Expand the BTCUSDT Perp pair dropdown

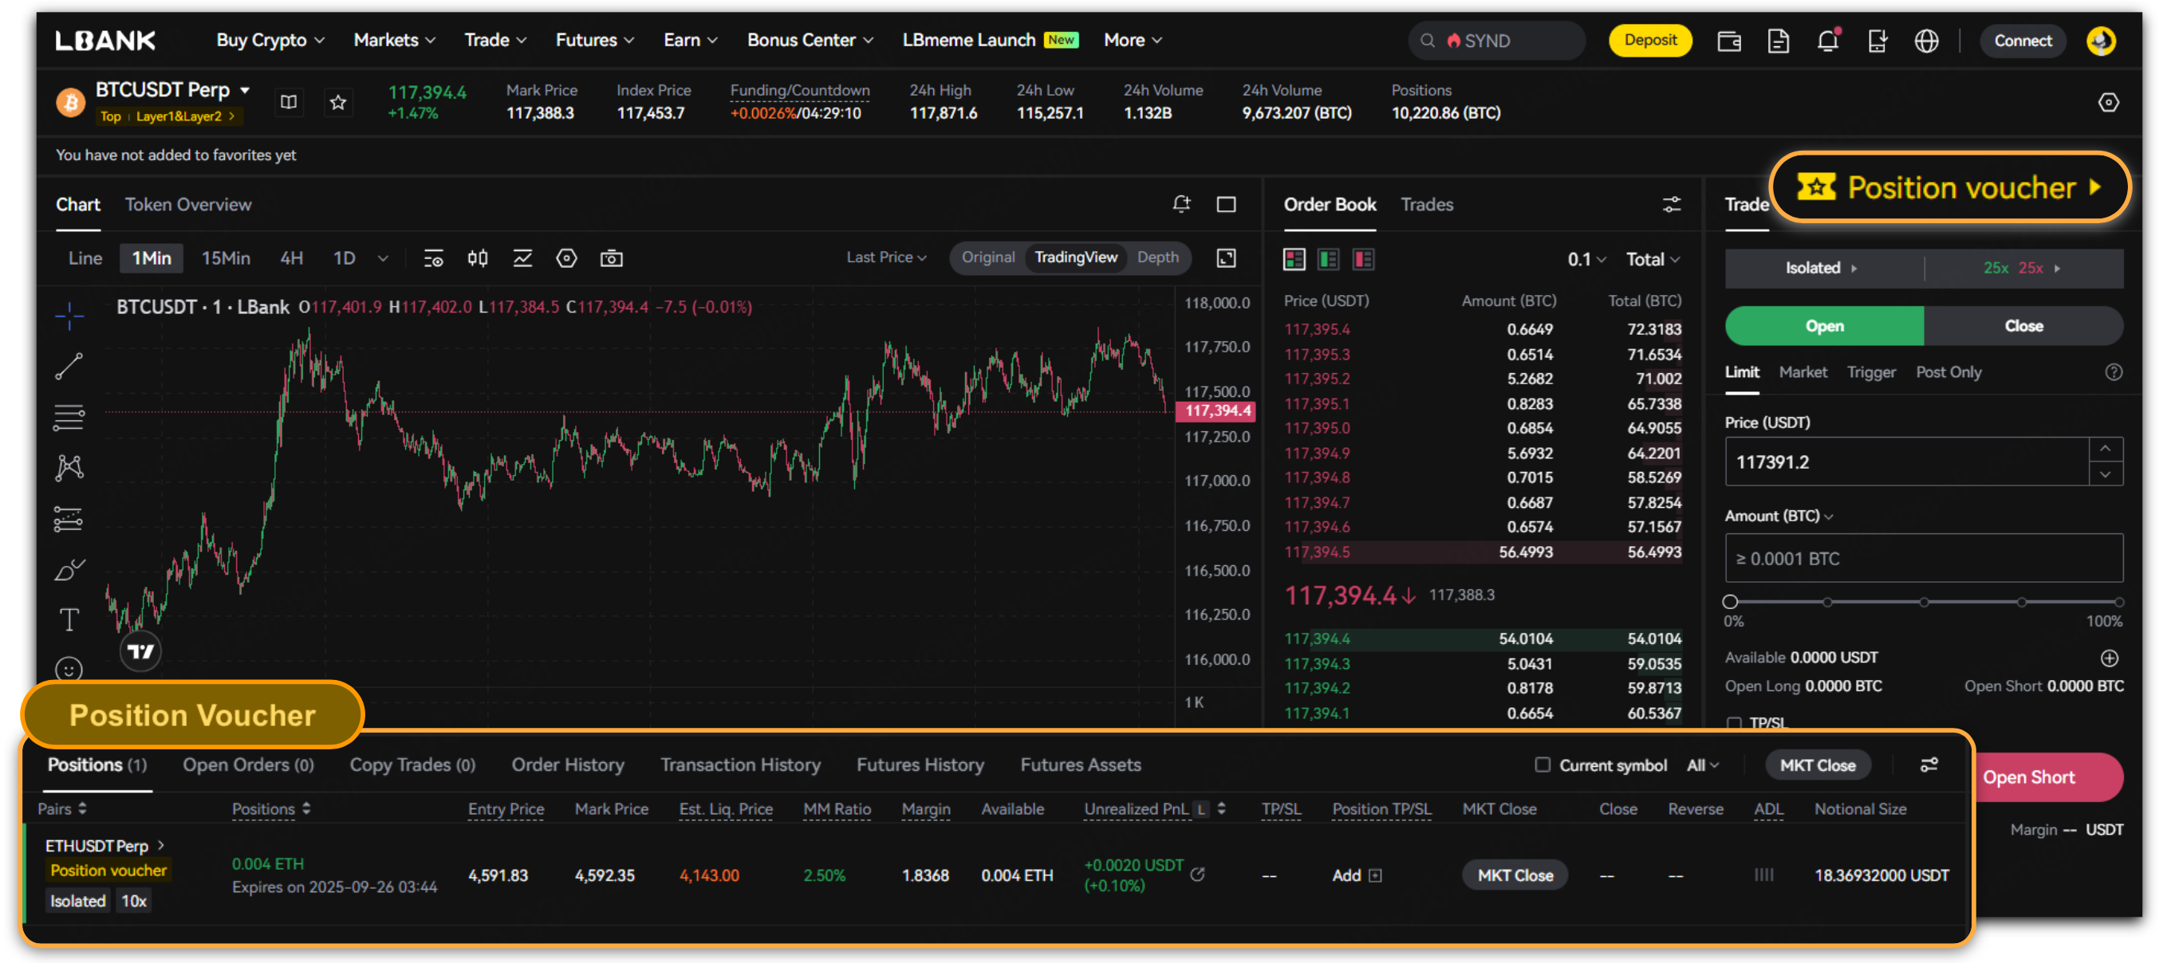tap(245, 90)
